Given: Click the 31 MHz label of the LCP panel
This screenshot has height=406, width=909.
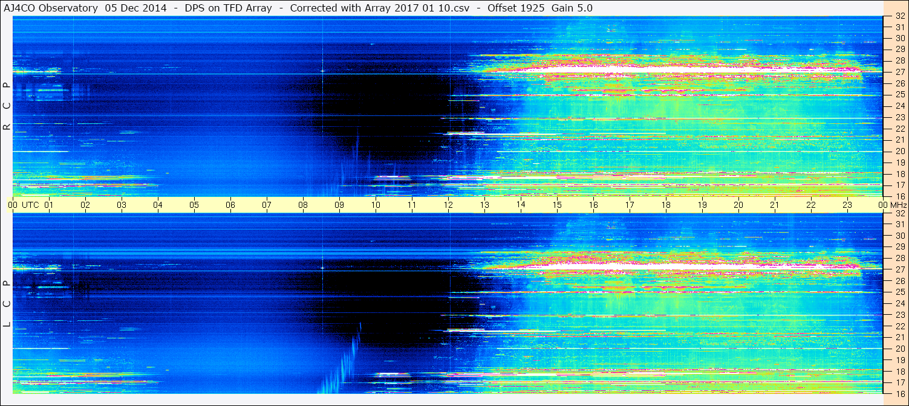Looking at the screenshot, I should tap(899, 224).
